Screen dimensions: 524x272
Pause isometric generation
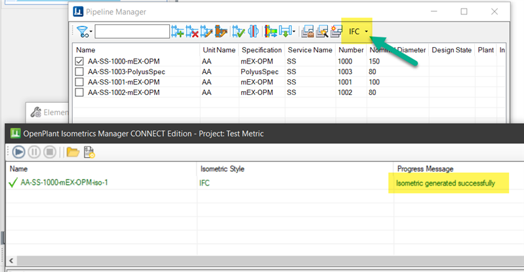(34, 152)
